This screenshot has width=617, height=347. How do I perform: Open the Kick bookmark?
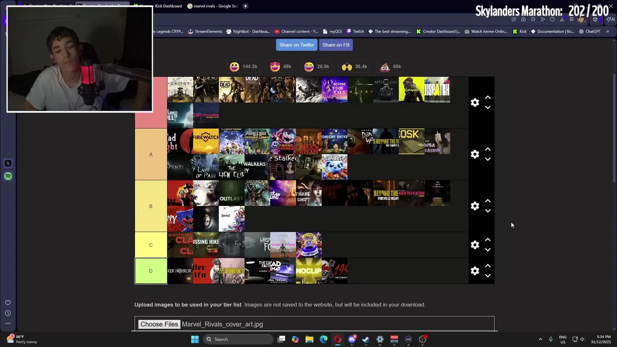point(520,31)
